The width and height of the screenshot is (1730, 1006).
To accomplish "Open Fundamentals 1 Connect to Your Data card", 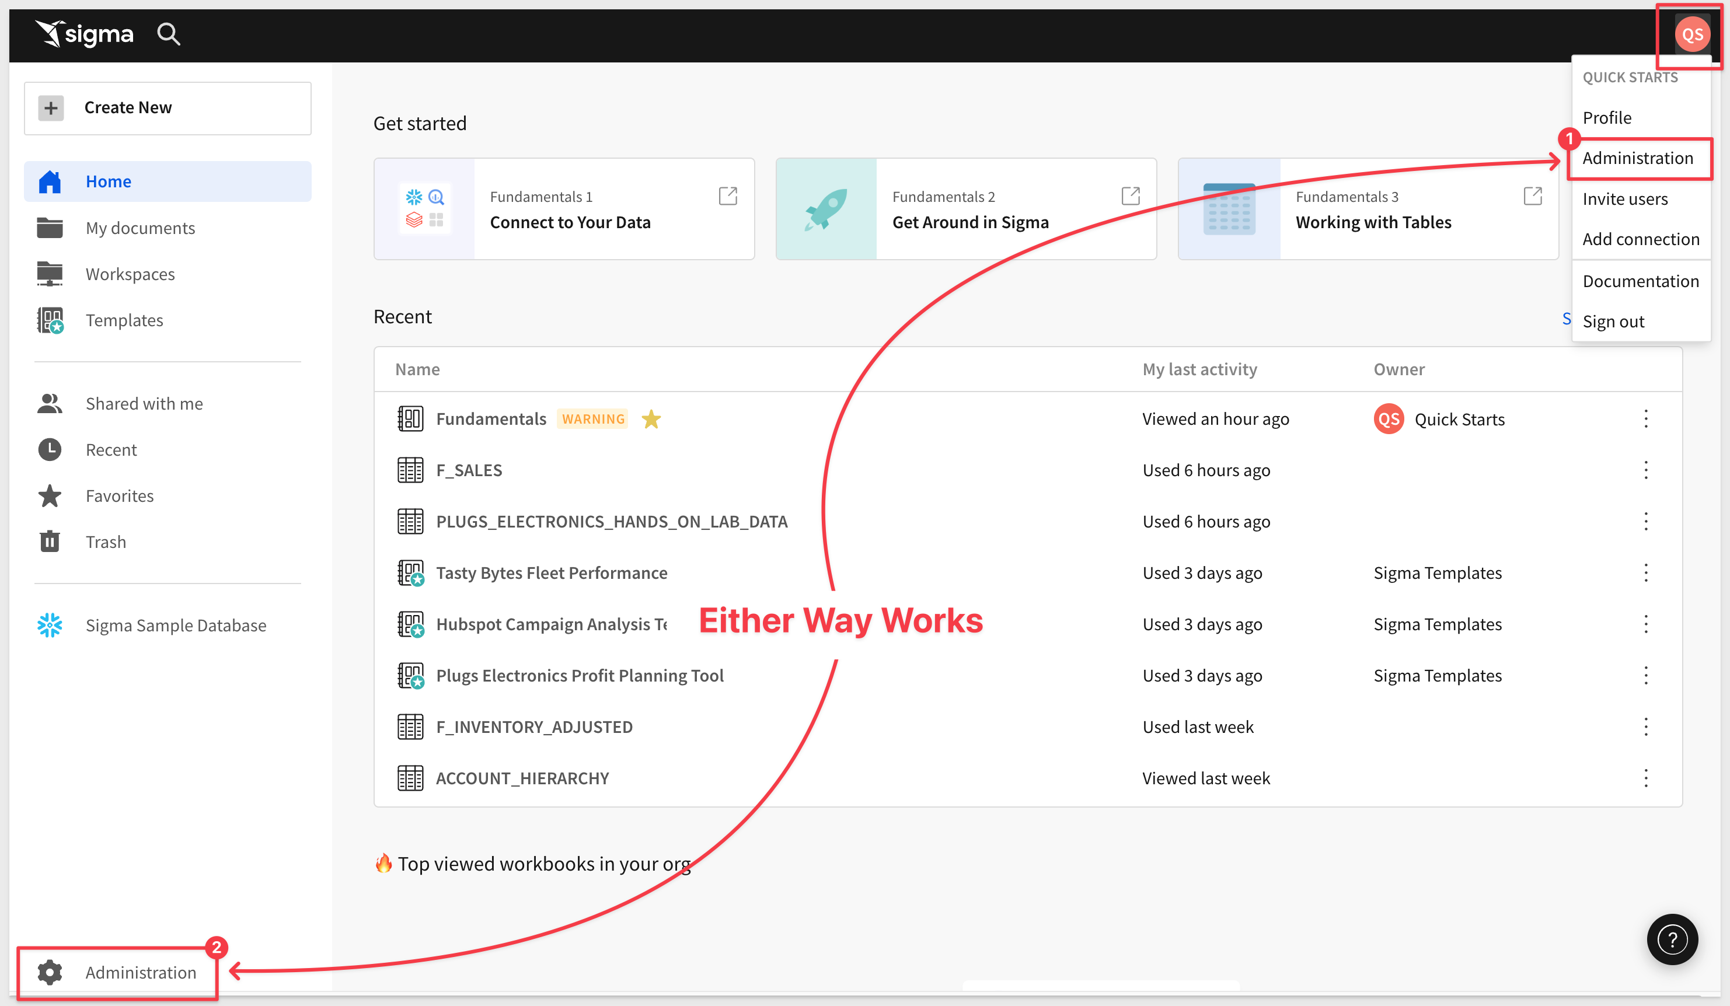I will click(564, 209).
